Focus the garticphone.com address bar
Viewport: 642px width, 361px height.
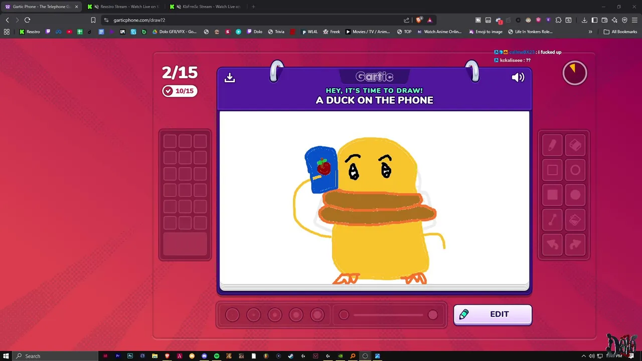coord(251,20)
